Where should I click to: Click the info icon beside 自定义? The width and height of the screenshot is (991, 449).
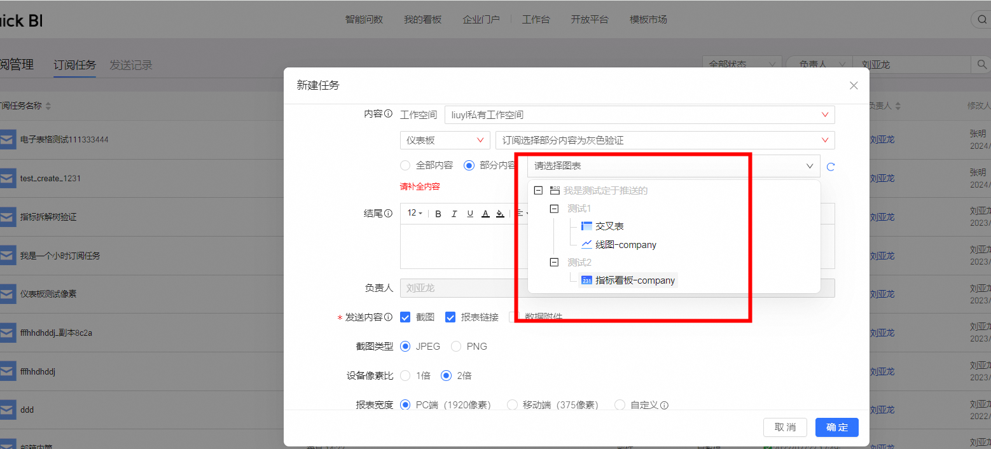(664, 405)
